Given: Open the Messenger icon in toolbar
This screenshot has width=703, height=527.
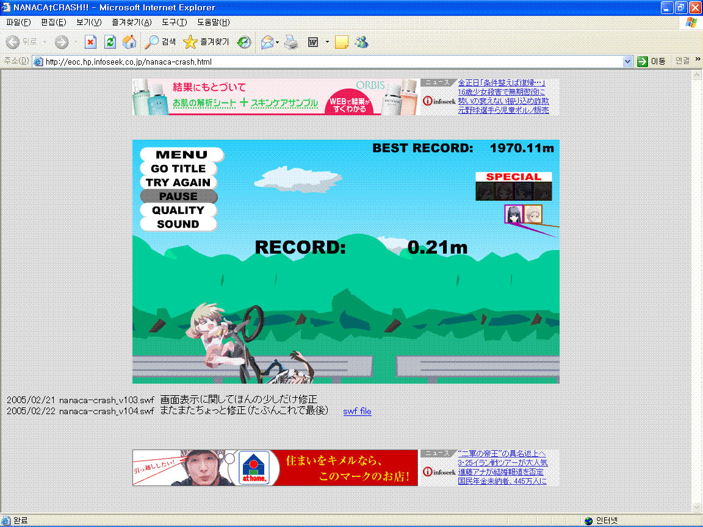Looking at the screenshot, I should pos(361,42).
